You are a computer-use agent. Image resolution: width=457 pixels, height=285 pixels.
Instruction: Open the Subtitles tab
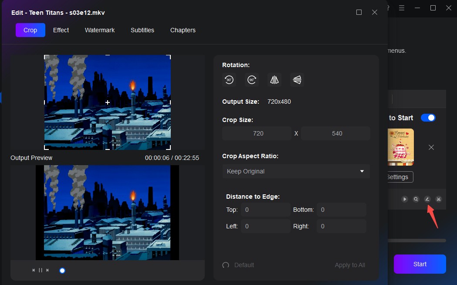[142, 30]
